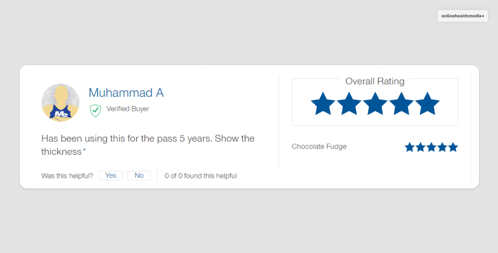Select the fourth large Overall Rating star

point(401,104)
